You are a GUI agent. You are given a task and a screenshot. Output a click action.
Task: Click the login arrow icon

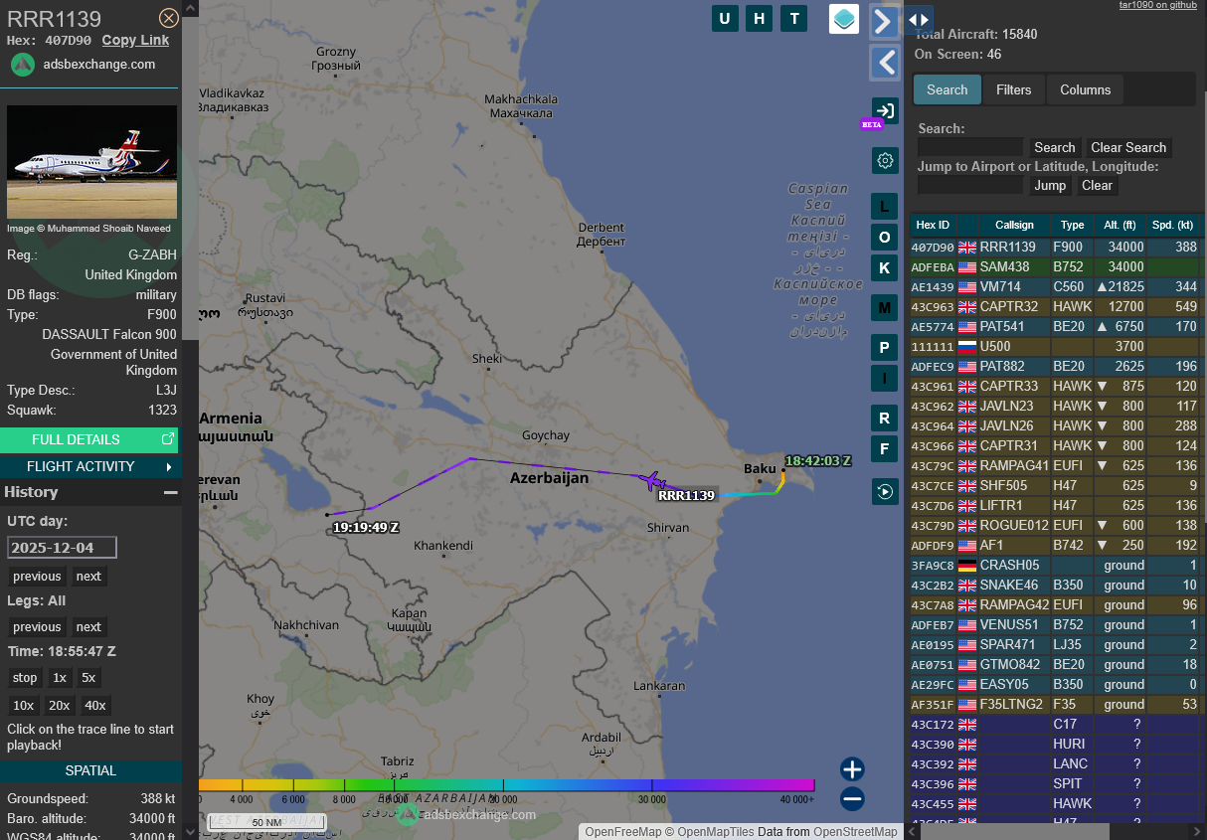click(885, 110)
